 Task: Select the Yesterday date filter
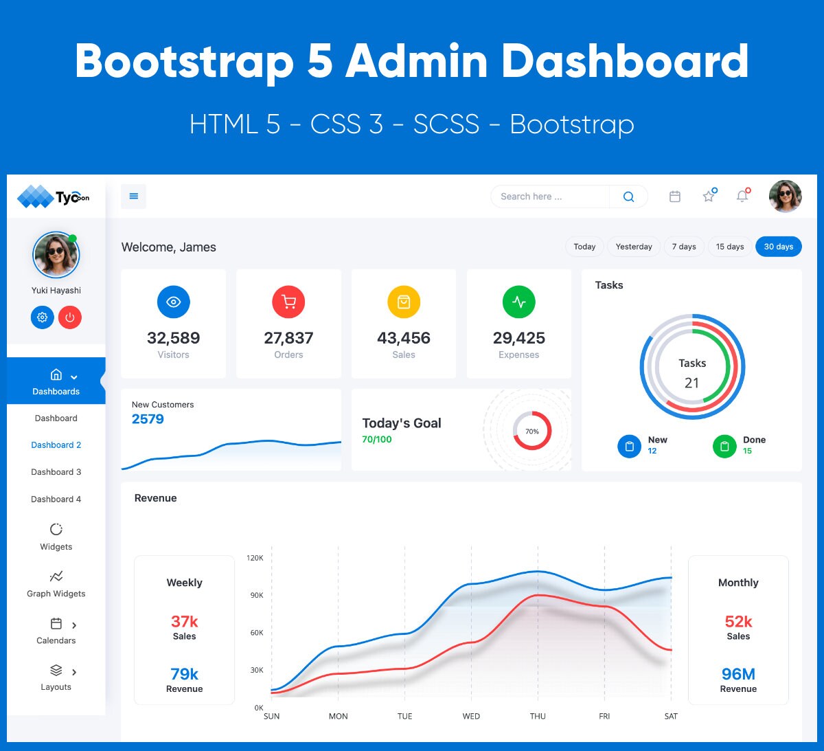pos(633,246)
